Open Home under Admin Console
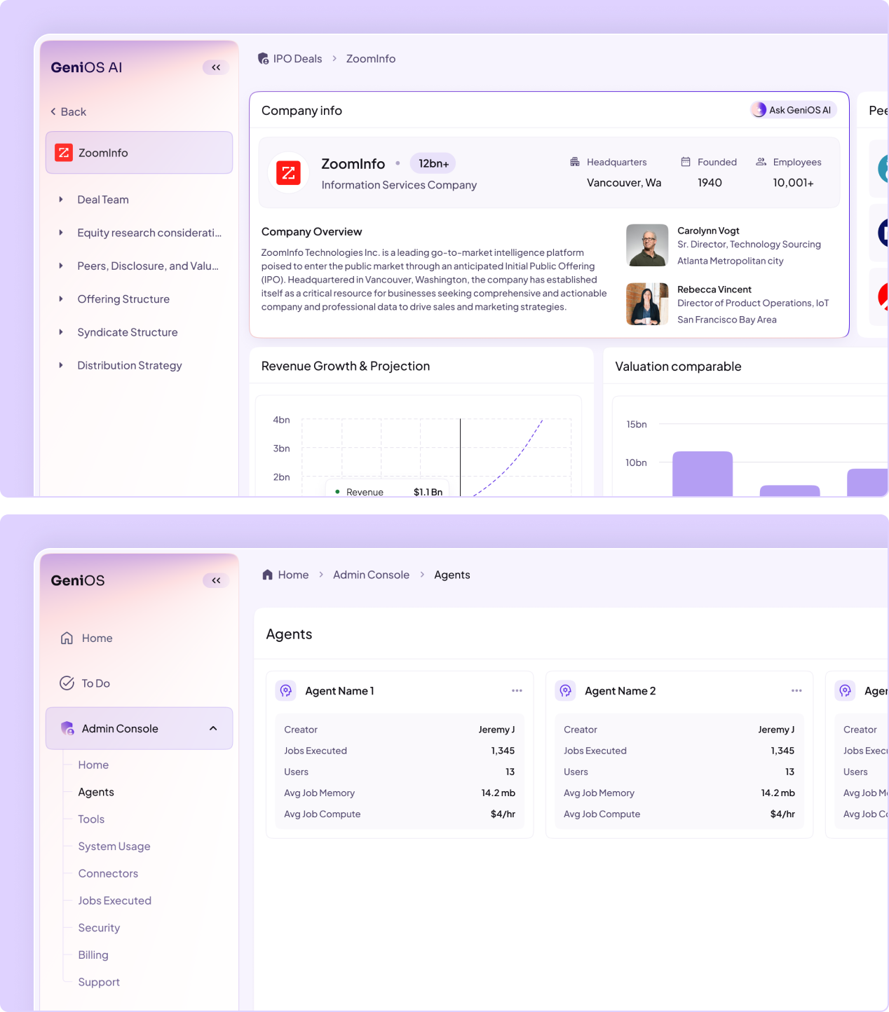This screenshot has width=889, height=1012. pyautogui.click(x=93, y=765)
